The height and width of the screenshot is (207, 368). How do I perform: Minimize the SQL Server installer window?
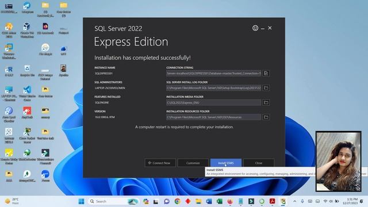[263, 28]
